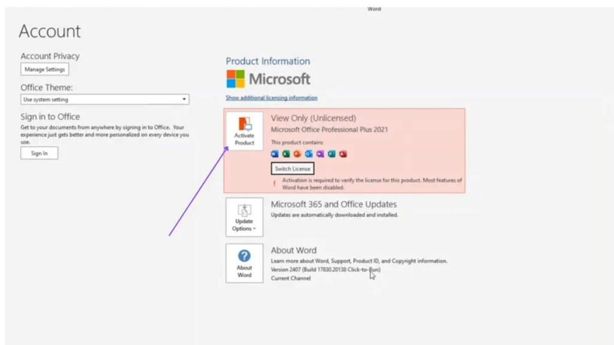Click the Access app icon in product list
The image size is (614, 345).
[342, 154]
